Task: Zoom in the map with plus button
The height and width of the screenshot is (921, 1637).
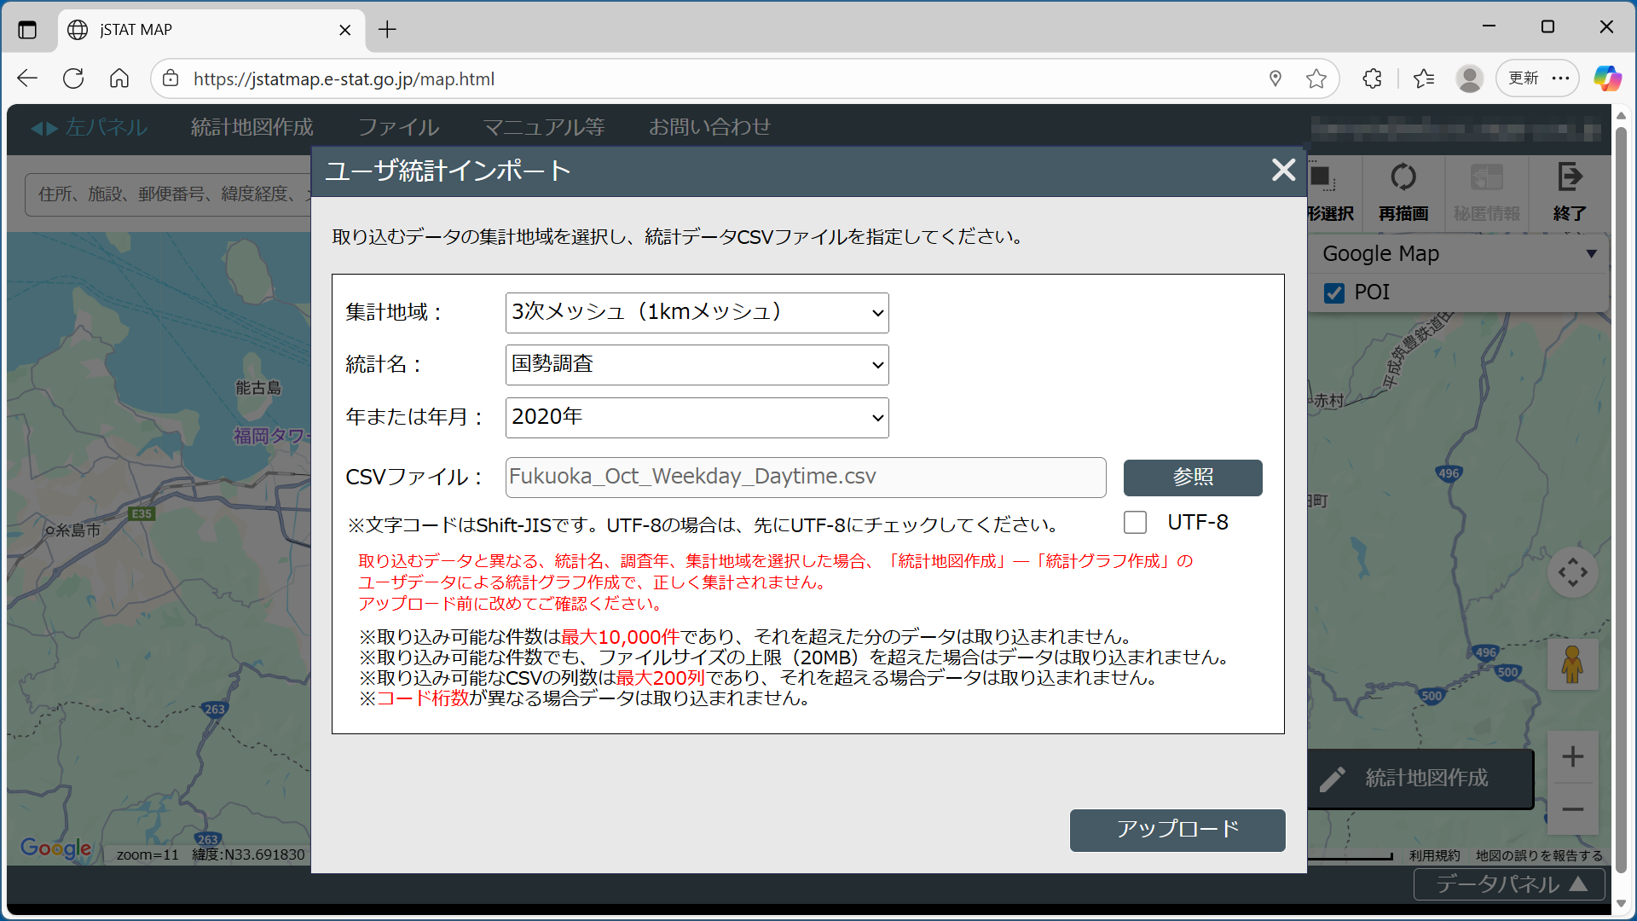Action: 1572,756
